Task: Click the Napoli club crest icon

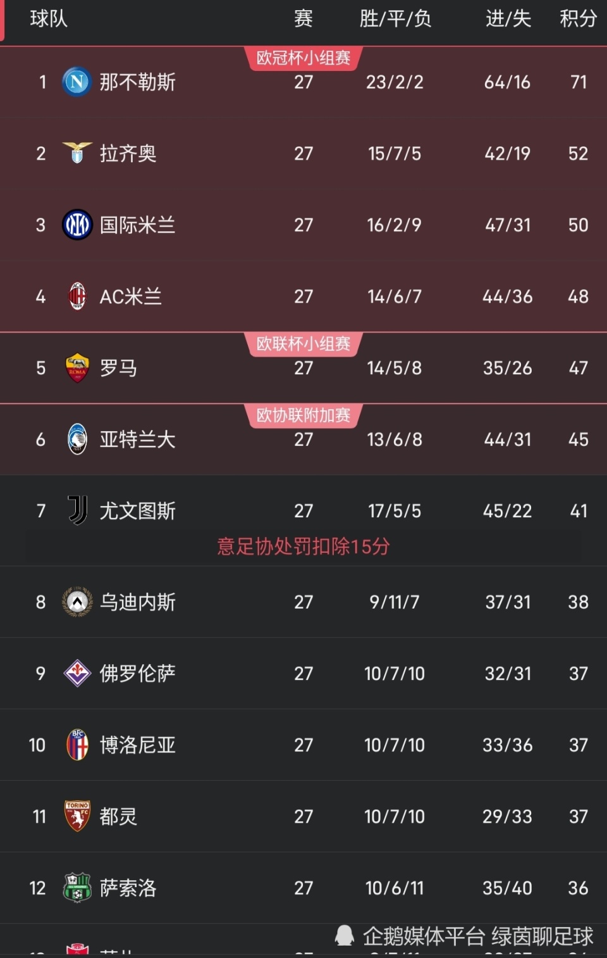Action: [x=77, y=82]
